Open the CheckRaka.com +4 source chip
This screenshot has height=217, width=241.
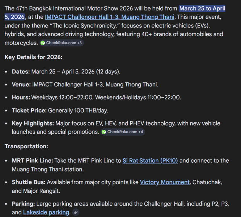pyautogui.click(x=125, y=132)
